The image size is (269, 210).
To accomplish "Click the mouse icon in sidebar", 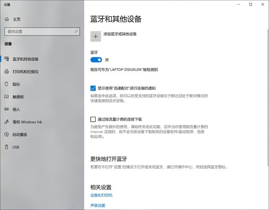I will [x=6, y=84].
